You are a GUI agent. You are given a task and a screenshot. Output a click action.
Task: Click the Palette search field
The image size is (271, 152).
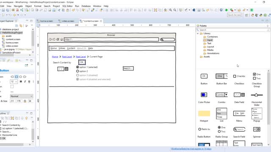(x=233, y=30)
